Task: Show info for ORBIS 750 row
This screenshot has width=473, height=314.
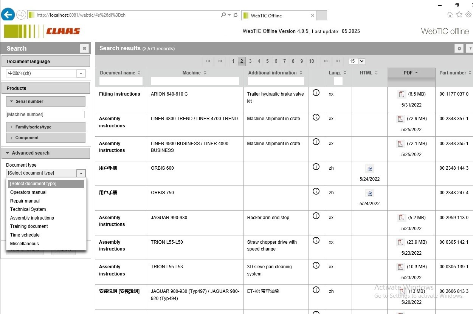Action: [x=316, y=191]
